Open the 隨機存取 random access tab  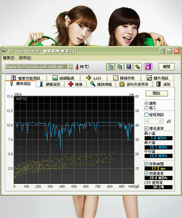click(x=124, y=78)
